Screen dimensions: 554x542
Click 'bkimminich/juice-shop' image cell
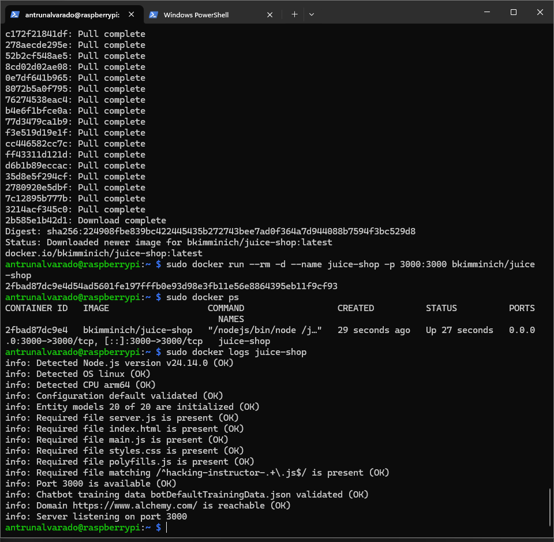pos(138,330)
